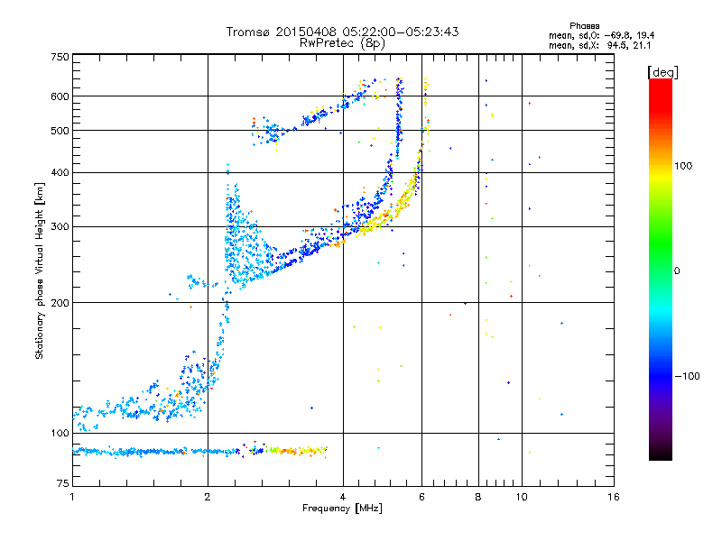Click the y-axis tick label '200'
The height and width of the screenshot is (541, 722).
pyautogui.click(x=60, y=303)
